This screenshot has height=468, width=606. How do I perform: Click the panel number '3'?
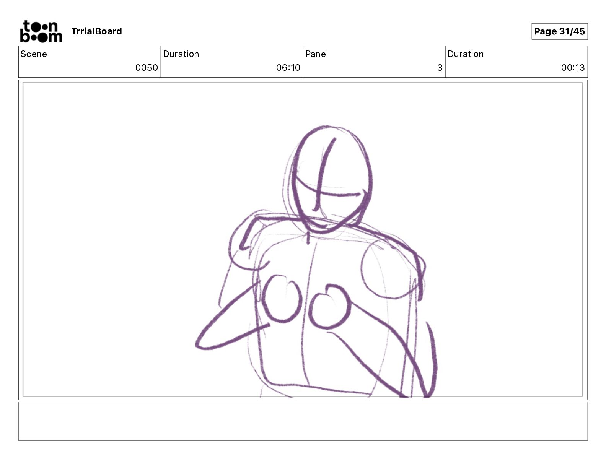point(440,68)
